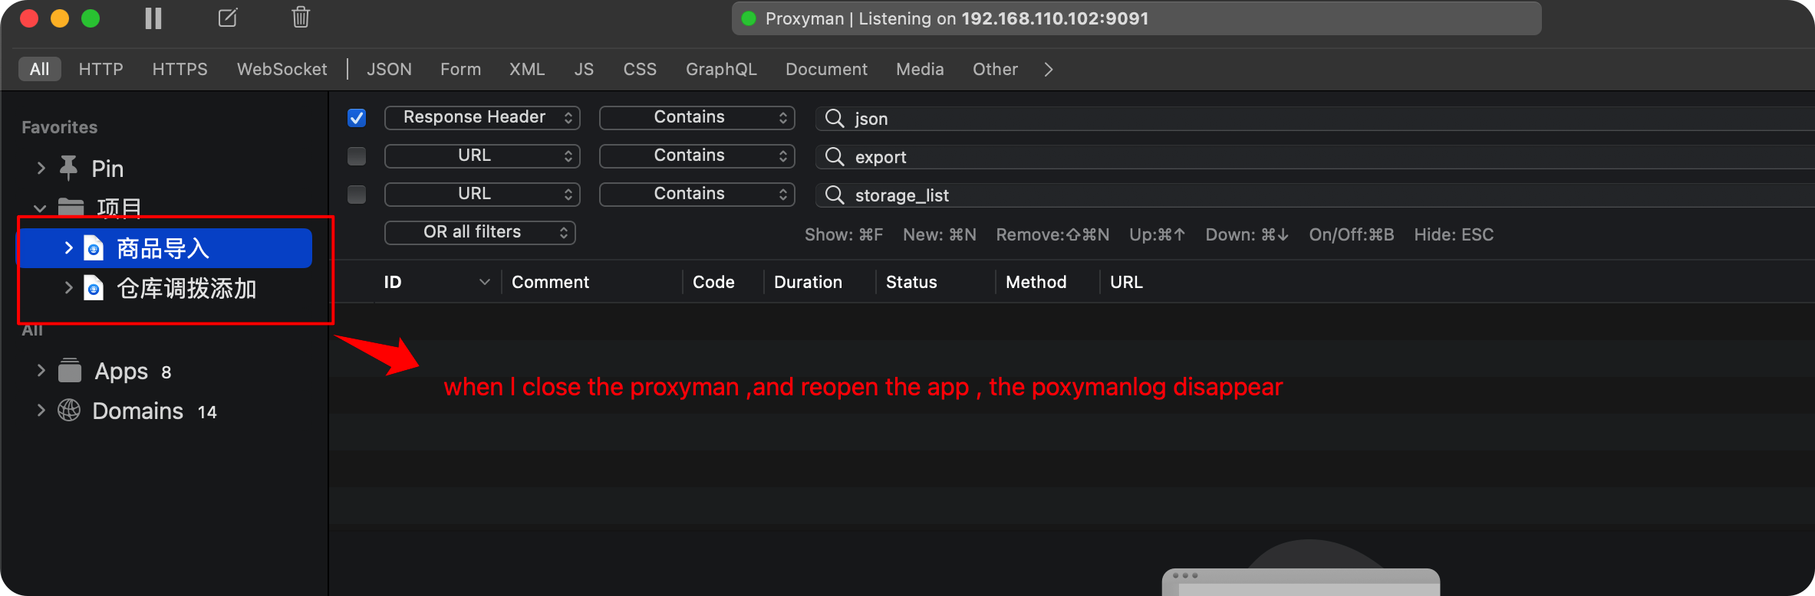
Task: Open Contains dropdown in json filter row
Action: [697, 117]
